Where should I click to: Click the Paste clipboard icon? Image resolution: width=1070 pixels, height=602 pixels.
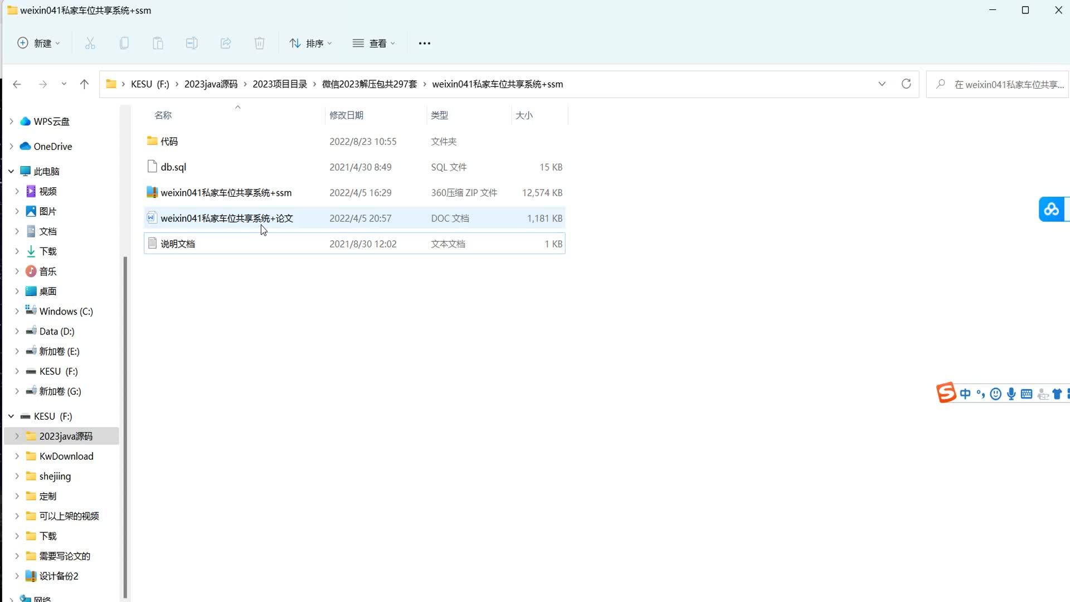coord(158,43)
